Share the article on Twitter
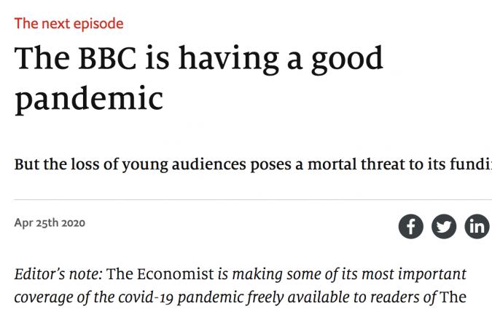492x309 pixels. (444, 226)
